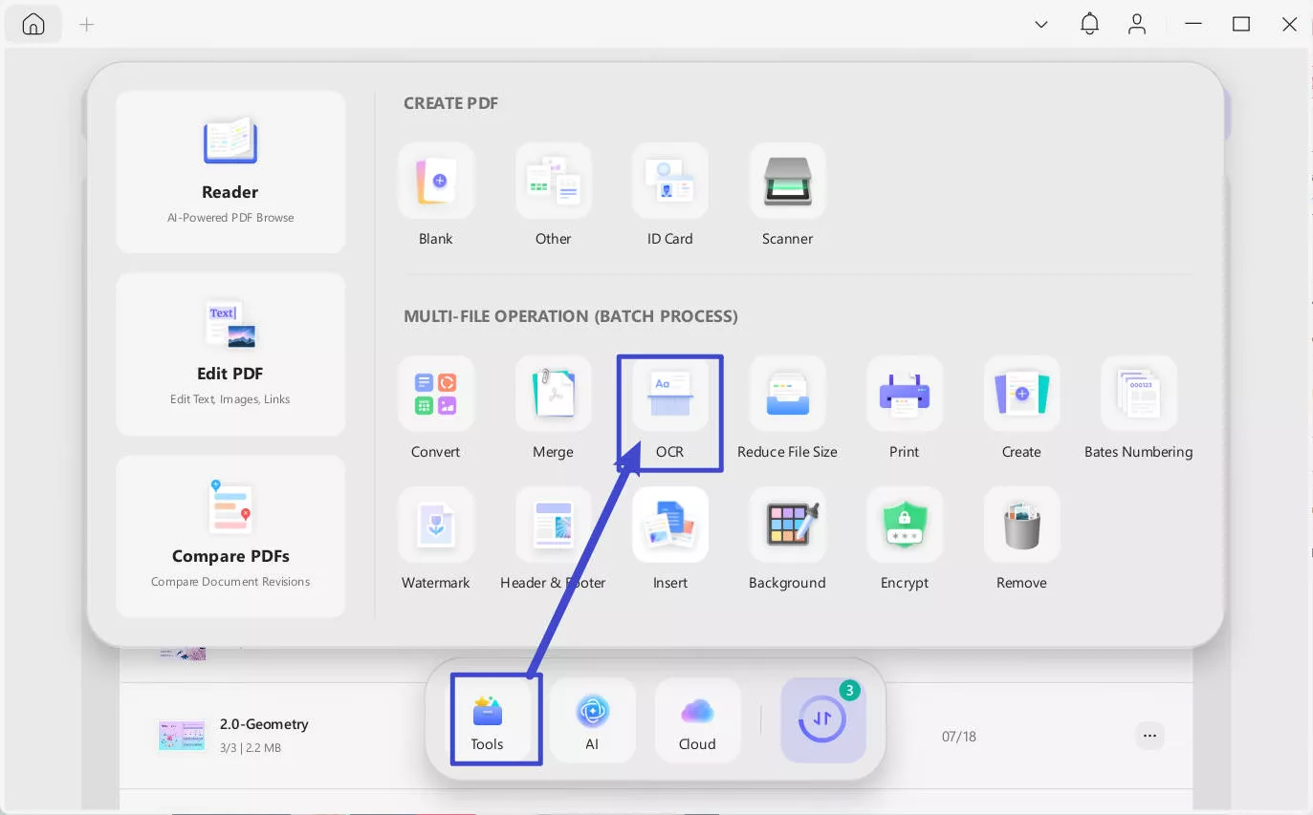
Task: Open the Bates Numbering tool
Action: tap(1138, 395)
